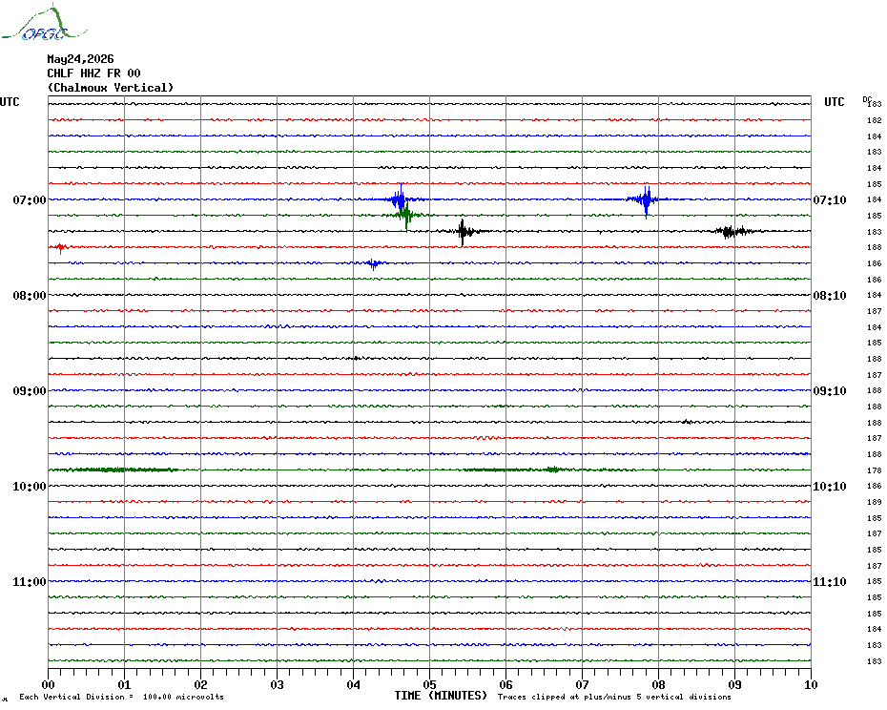The width and height of the screenshot is (887, 710).
Task: Click the small red spike at trace start
Action: point(59,247)
